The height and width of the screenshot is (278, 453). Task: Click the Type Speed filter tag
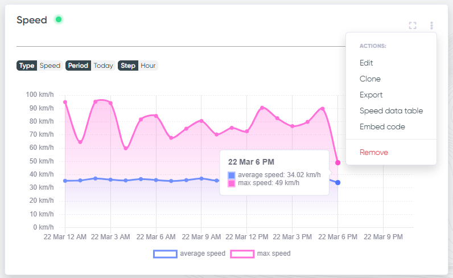pos(40,66)
